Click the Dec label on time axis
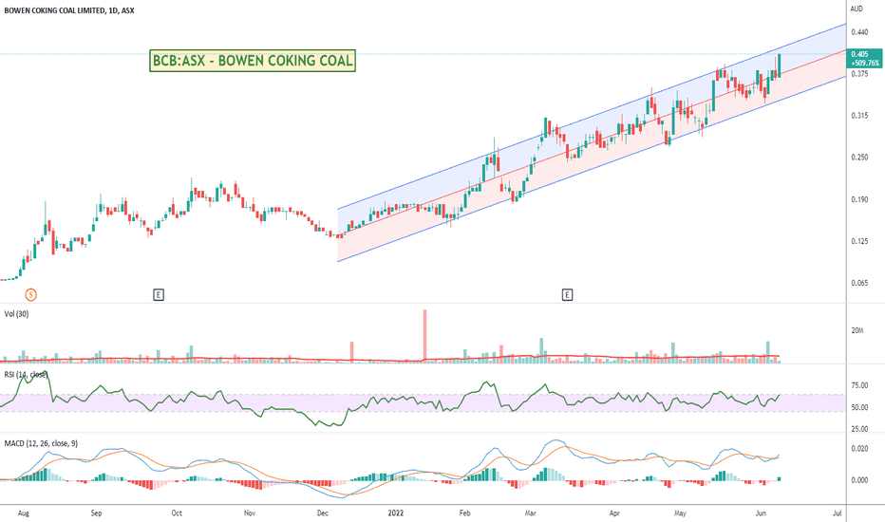Screen dimensions: 885x522 (x=323, y=513)
